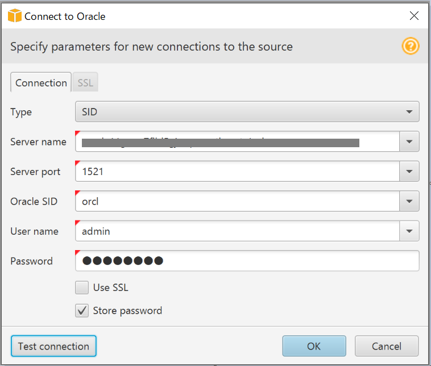431x366 pixels.
Task: Click the Test connection button
Action: point(53,346)
